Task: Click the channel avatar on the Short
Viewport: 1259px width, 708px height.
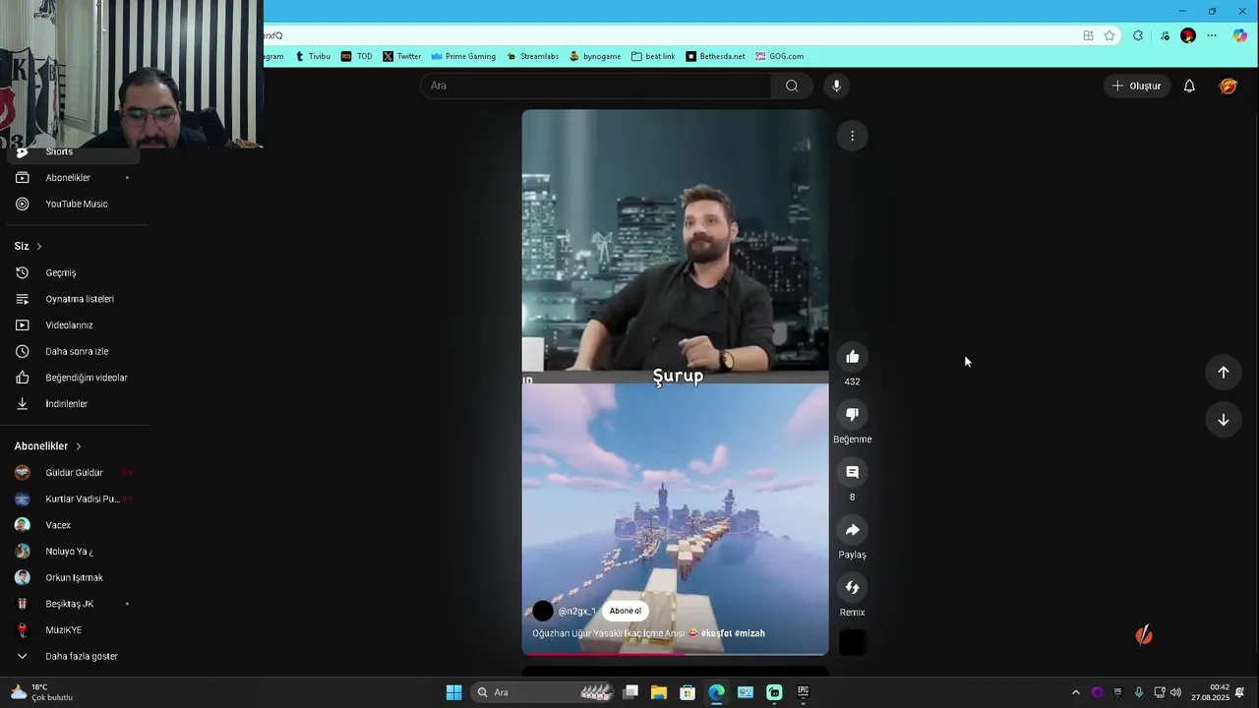Action: (x=543, y=611)
